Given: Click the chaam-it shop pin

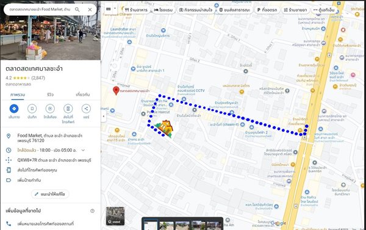Looking at the screenshot, I should 243,124.
